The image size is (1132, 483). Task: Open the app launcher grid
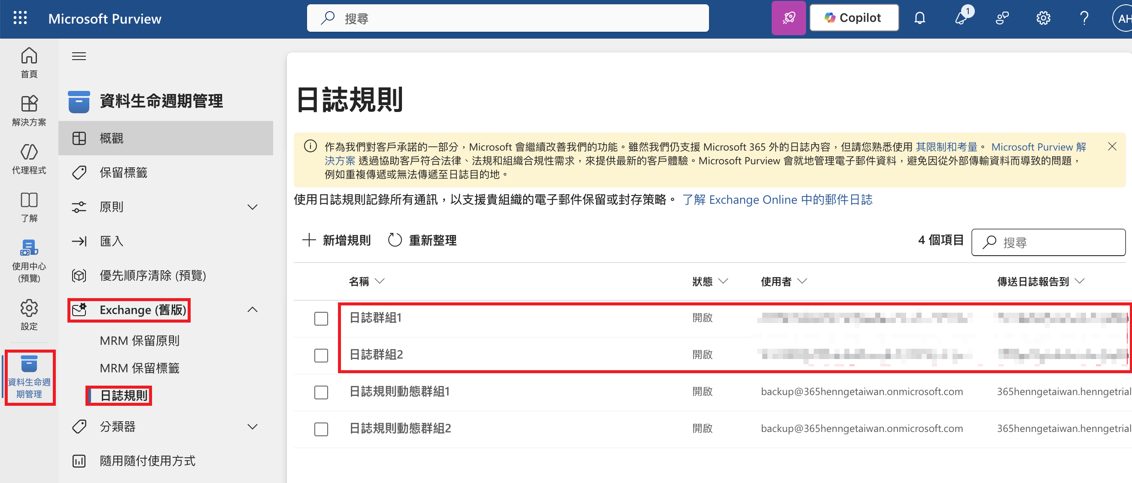(x=20, y=18)
